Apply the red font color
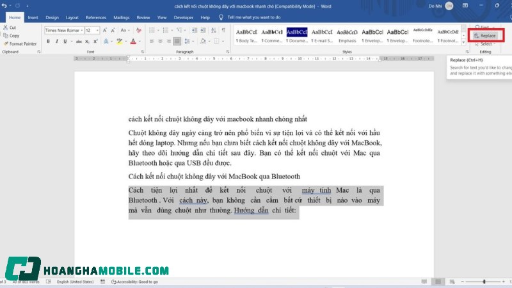Viewport: 512px width, 288px height. pos(133,42)
